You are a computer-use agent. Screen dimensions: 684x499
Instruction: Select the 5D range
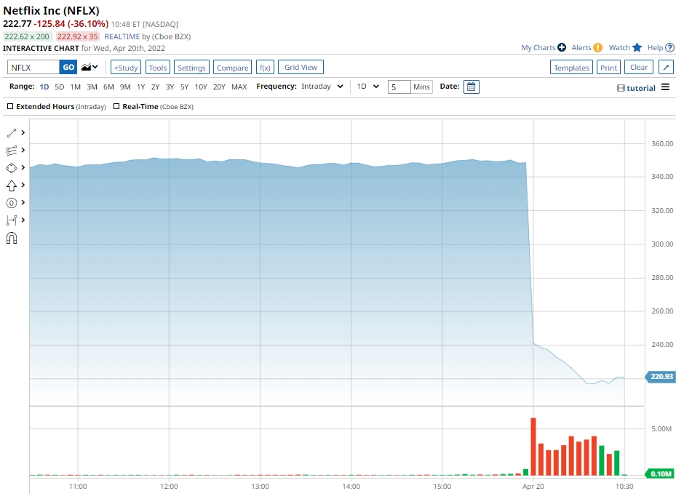[60, 87]
